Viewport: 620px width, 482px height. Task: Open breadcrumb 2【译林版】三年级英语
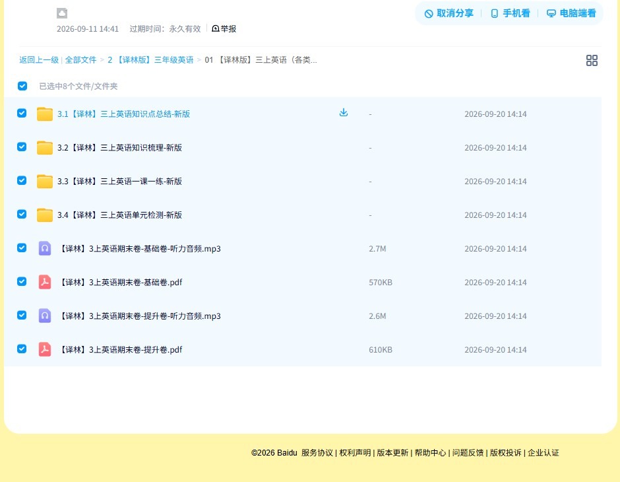(150, 60)
